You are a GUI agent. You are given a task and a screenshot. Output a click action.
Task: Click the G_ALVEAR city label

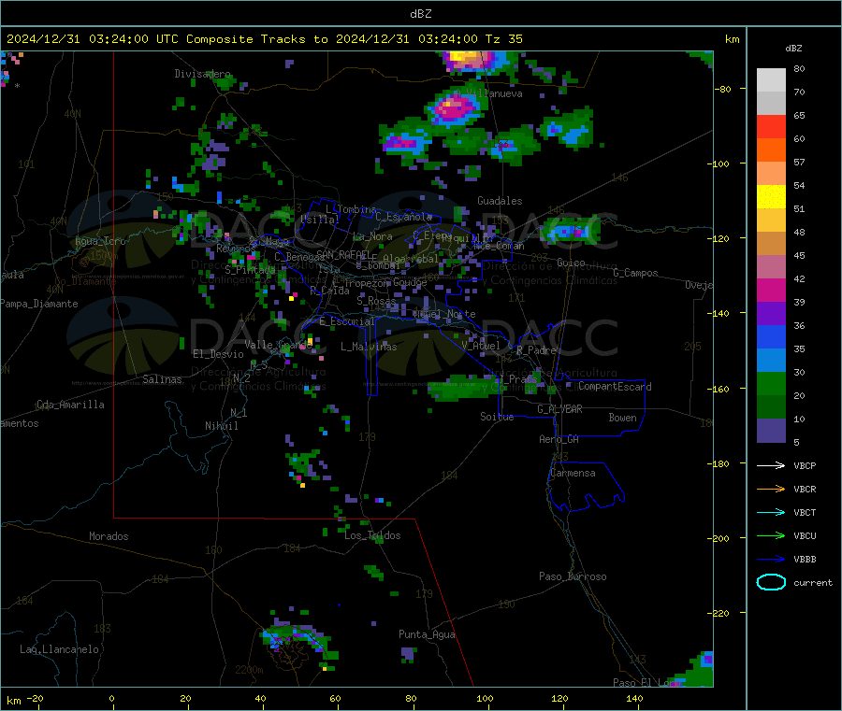pos(559,409)
